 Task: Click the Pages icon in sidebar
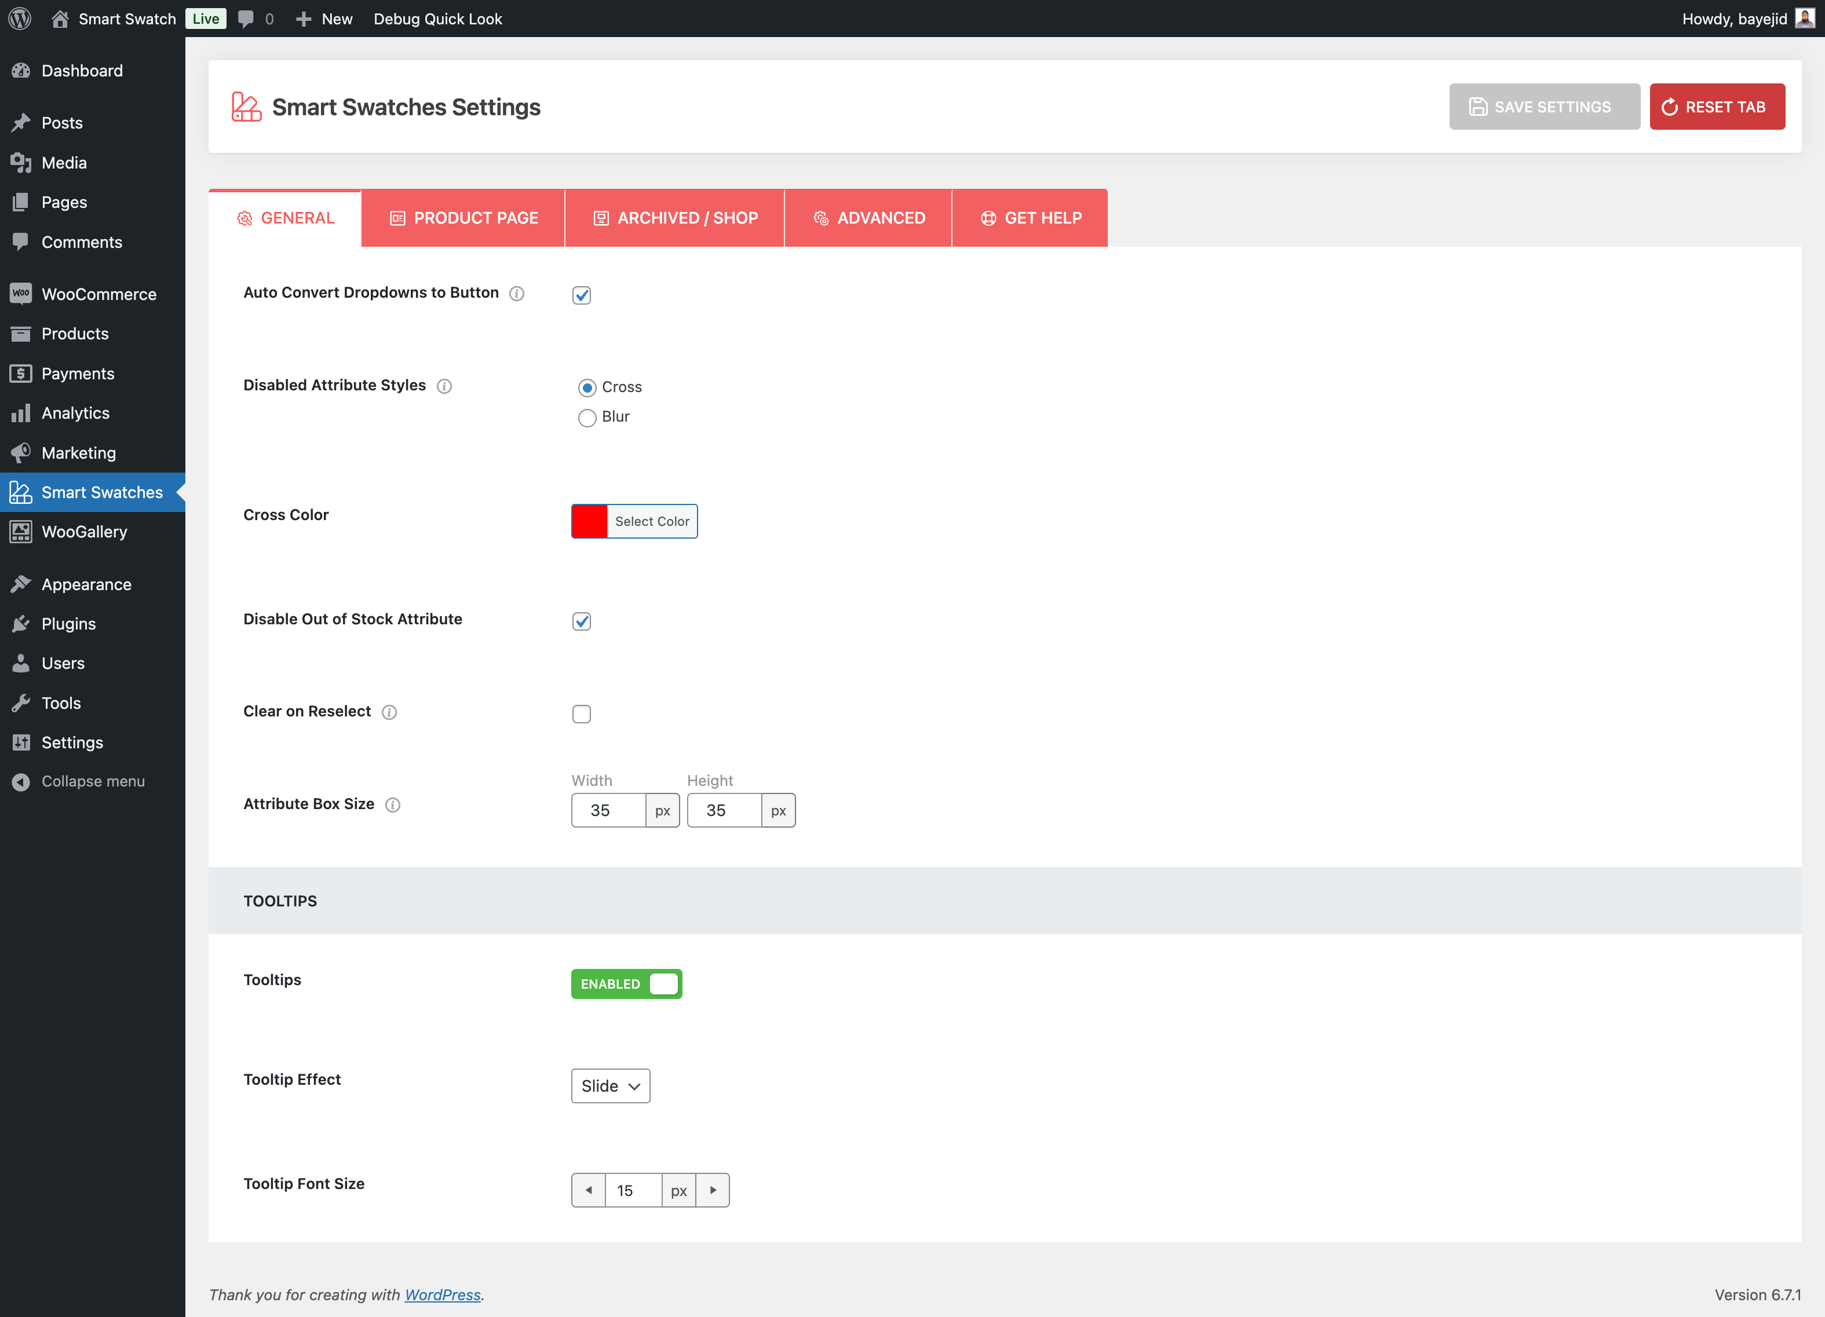click(21, 202)
